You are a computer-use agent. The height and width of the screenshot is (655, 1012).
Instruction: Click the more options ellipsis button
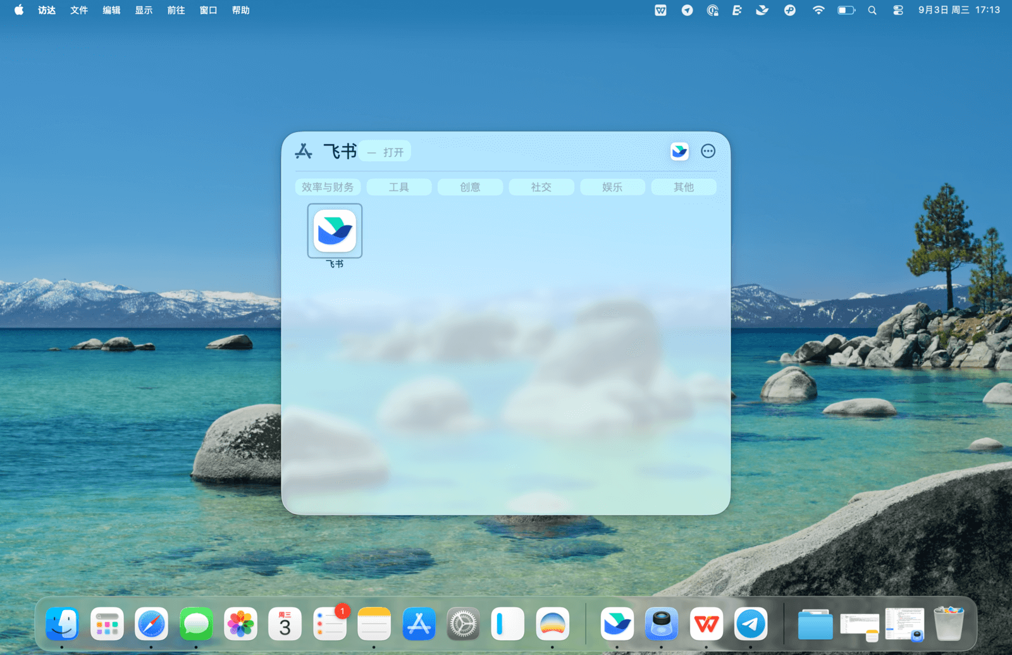(708, 151)
